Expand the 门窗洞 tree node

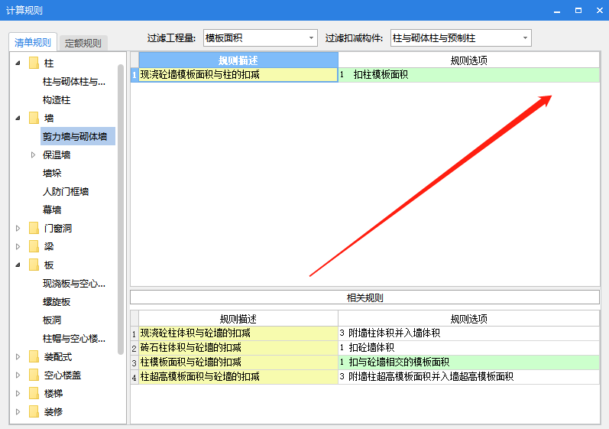(x=18, y=229)
